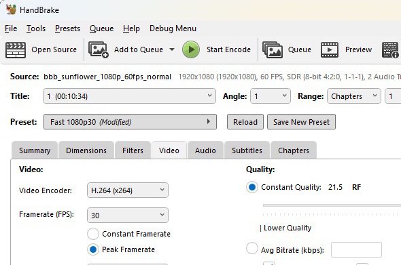Open the Tools menu

[36, 28]
